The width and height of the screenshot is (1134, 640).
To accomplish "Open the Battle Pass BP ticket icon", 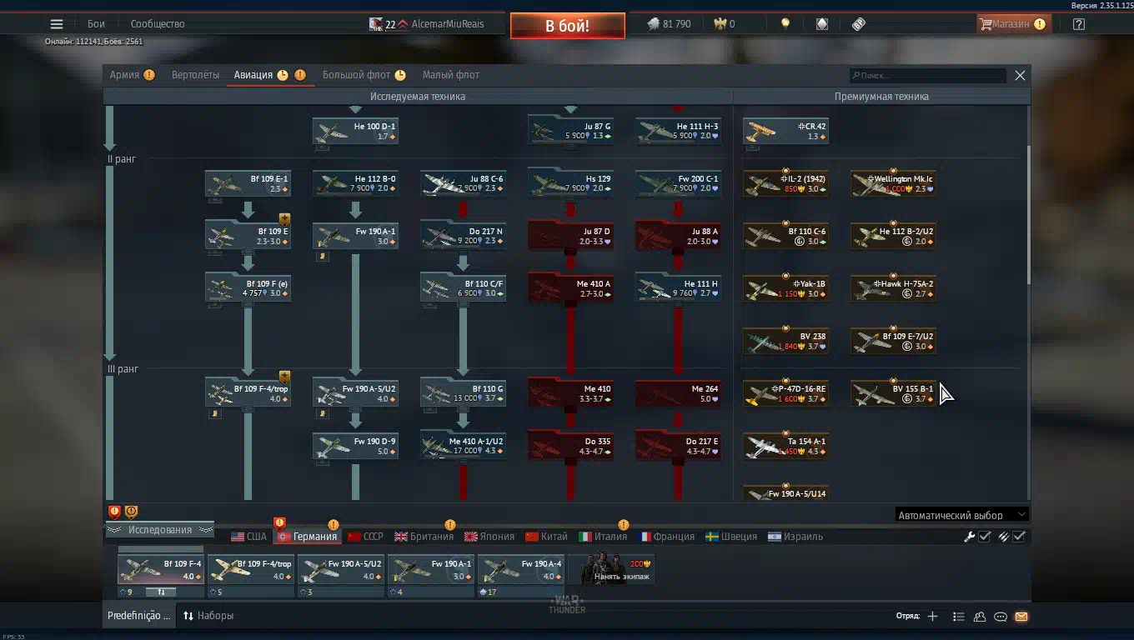I will (859, 24).
